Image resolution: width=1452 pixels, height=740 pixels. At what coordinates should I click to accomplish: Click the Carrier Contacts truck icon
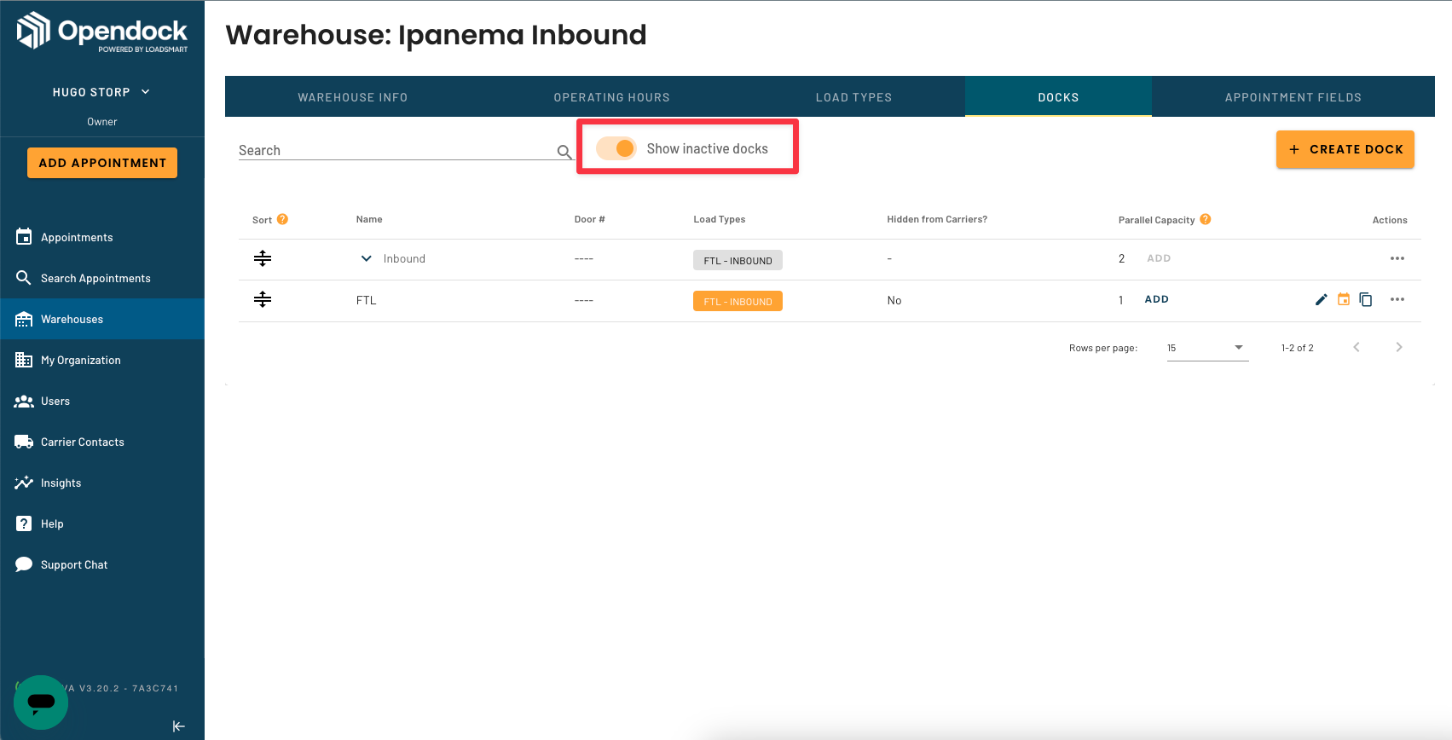point(24,442)
